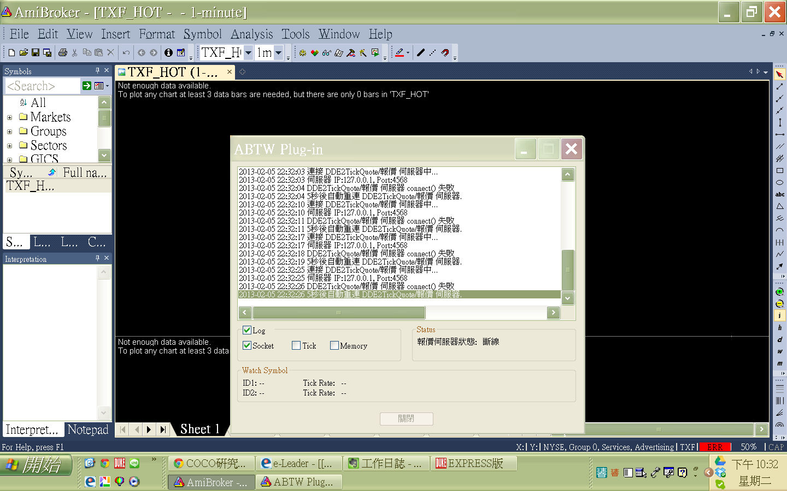Screen dimensions: 787x491
Task: Select the Arrow drawing tool
Action: tap(780, 266)
